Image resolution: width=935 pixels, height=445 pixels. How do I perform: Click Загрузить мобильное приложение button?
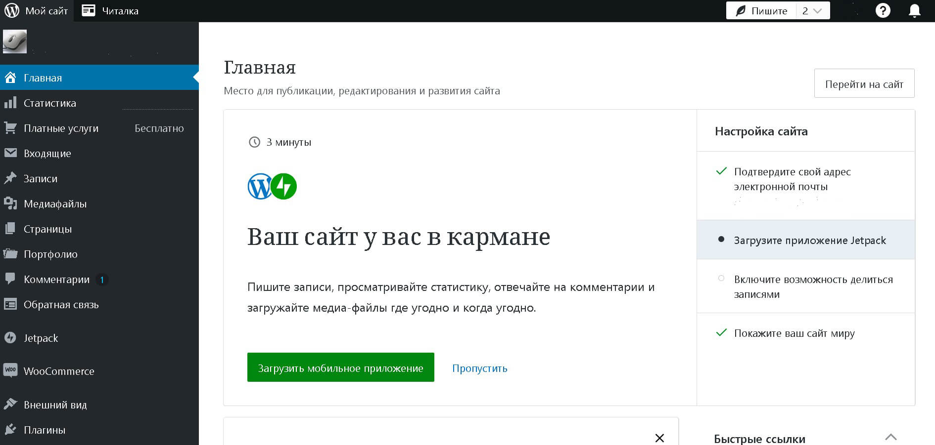click(x=341, y=367)
